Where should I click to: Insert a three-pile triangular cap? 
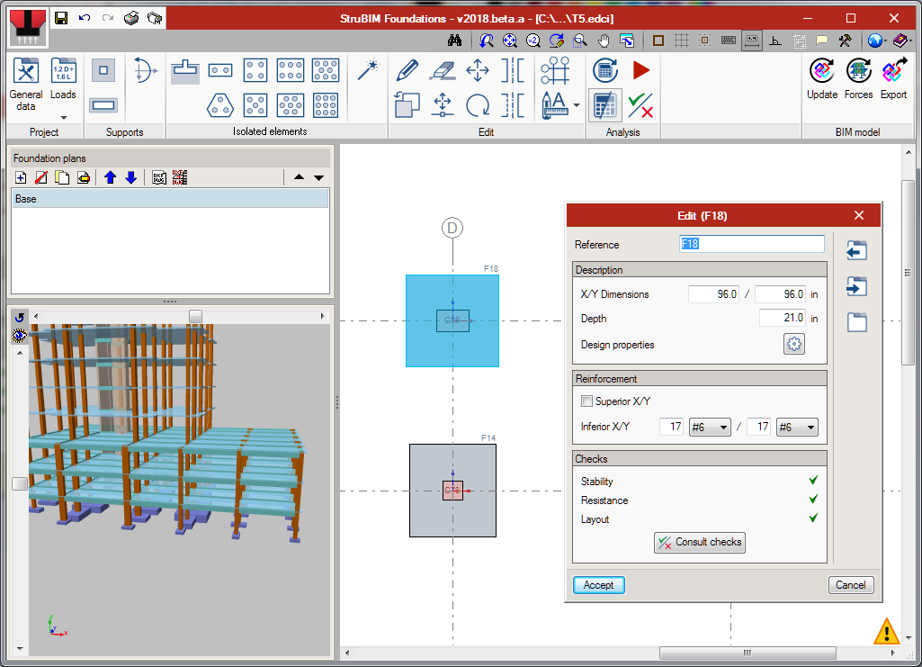pyautogui.click(x=220, y=106)
